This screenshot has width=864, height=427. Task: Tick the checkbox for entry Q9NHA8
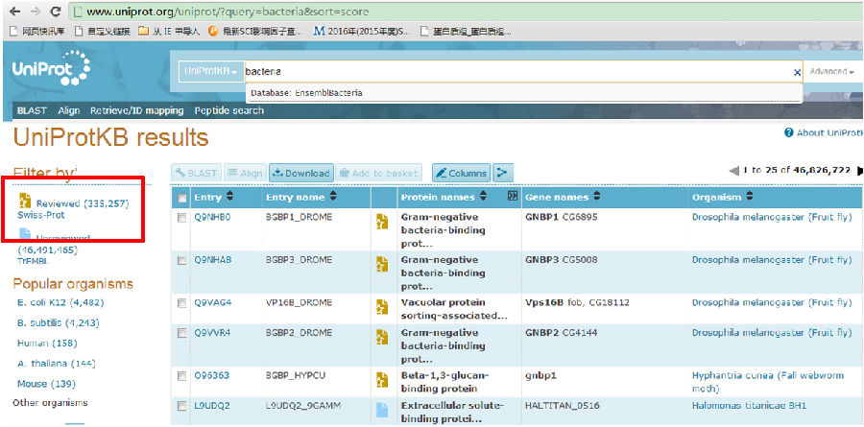(x=181, y=261)
